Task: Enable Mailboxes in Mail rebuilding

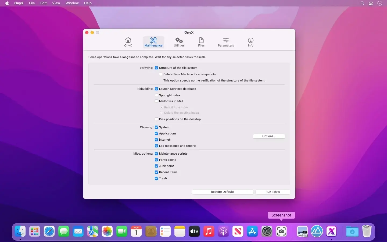Action: [x=156, y=101]
